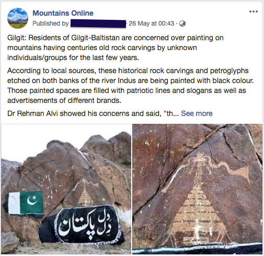Click the serpent-like carving beside the stupa
The image size is (264, 256).
pos(230,170)
